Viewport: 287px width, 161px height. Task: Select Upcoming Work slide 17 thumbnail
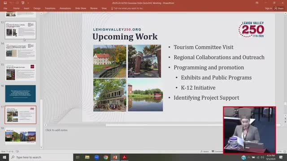[21, 115]
